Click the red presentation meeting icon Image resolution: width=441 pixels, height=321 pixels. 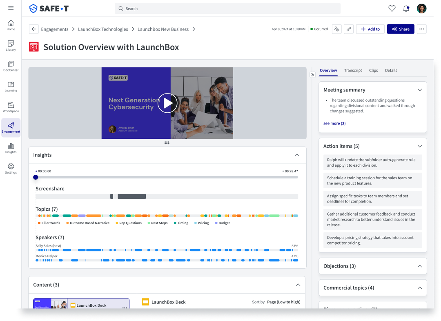[x=34, y=47]
